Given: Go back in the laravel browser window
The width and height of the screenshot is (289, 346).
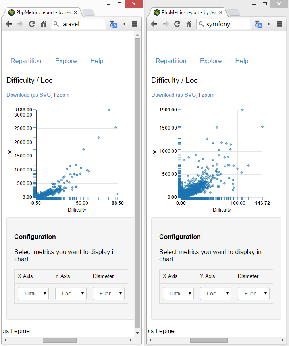Looking at the screenshot, I should 10,24.
